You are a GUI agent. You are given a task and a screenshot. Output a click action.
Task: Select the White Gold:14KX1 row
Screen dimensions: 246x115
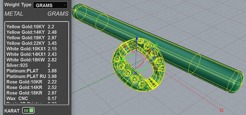point(37,54)
